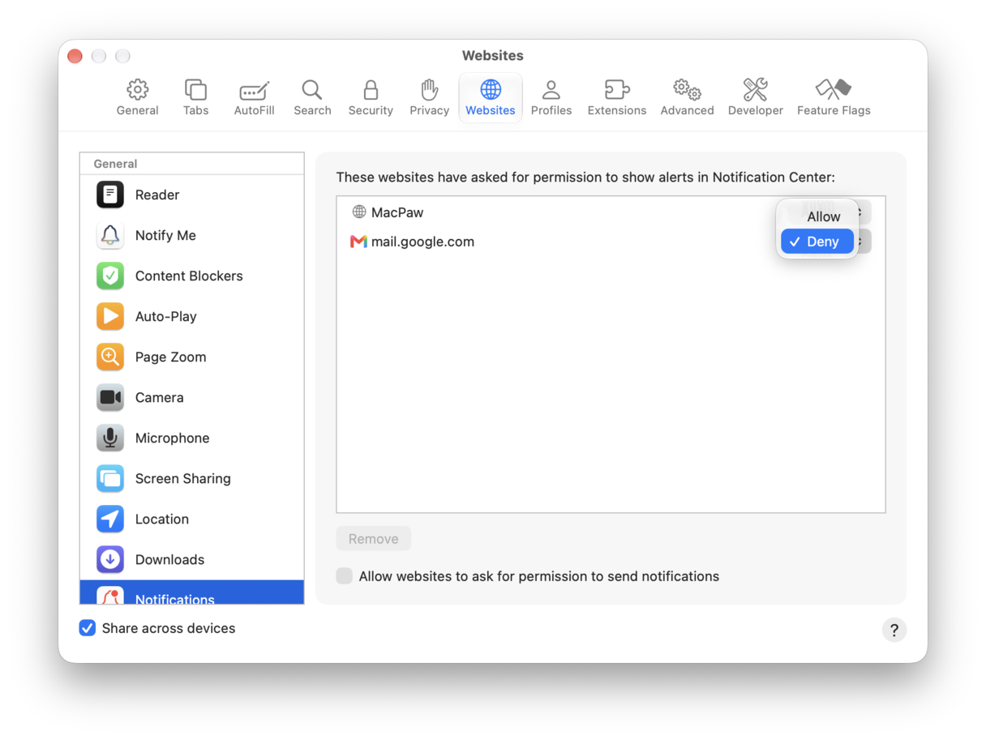Select Content Blockers in sidebar
986x740 pixels.
click(192, 276)
